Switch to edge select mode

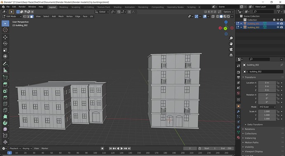28,17
